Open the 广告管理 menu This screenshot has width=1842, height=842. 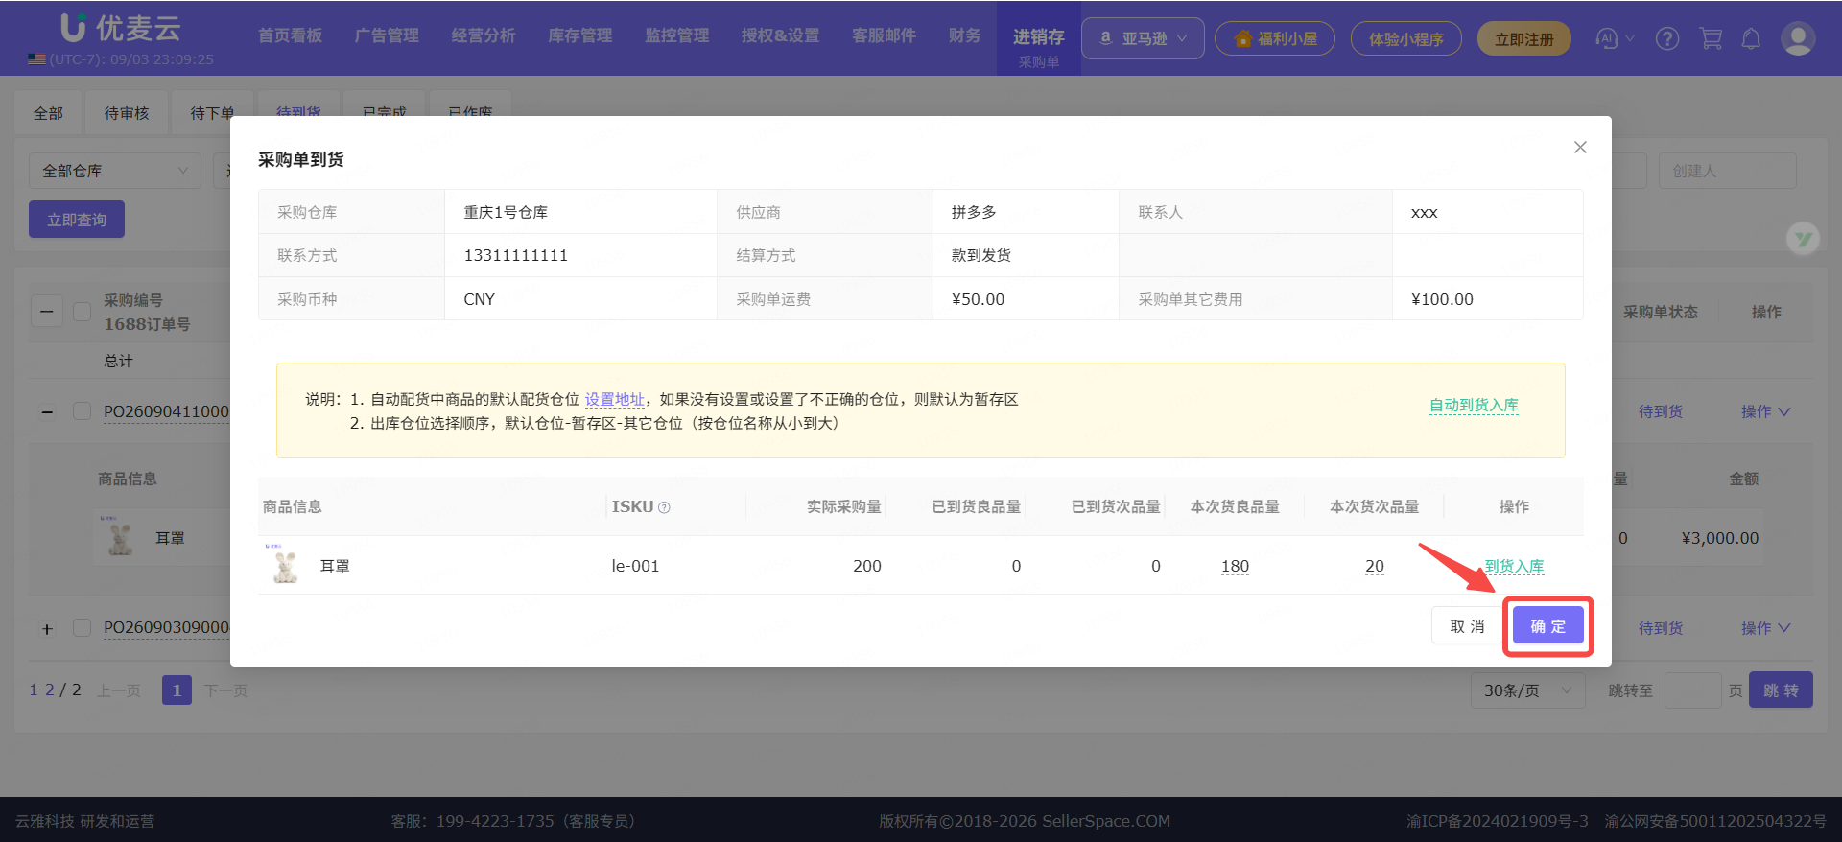coord(387,35)
